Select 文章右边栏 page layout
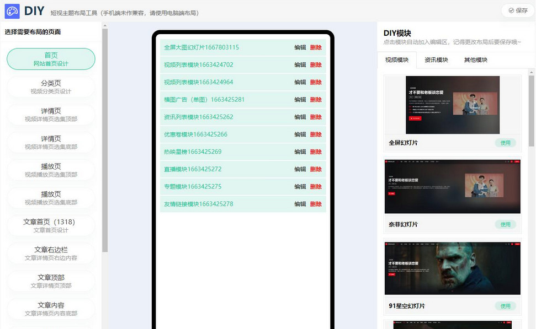 (51, 254)
